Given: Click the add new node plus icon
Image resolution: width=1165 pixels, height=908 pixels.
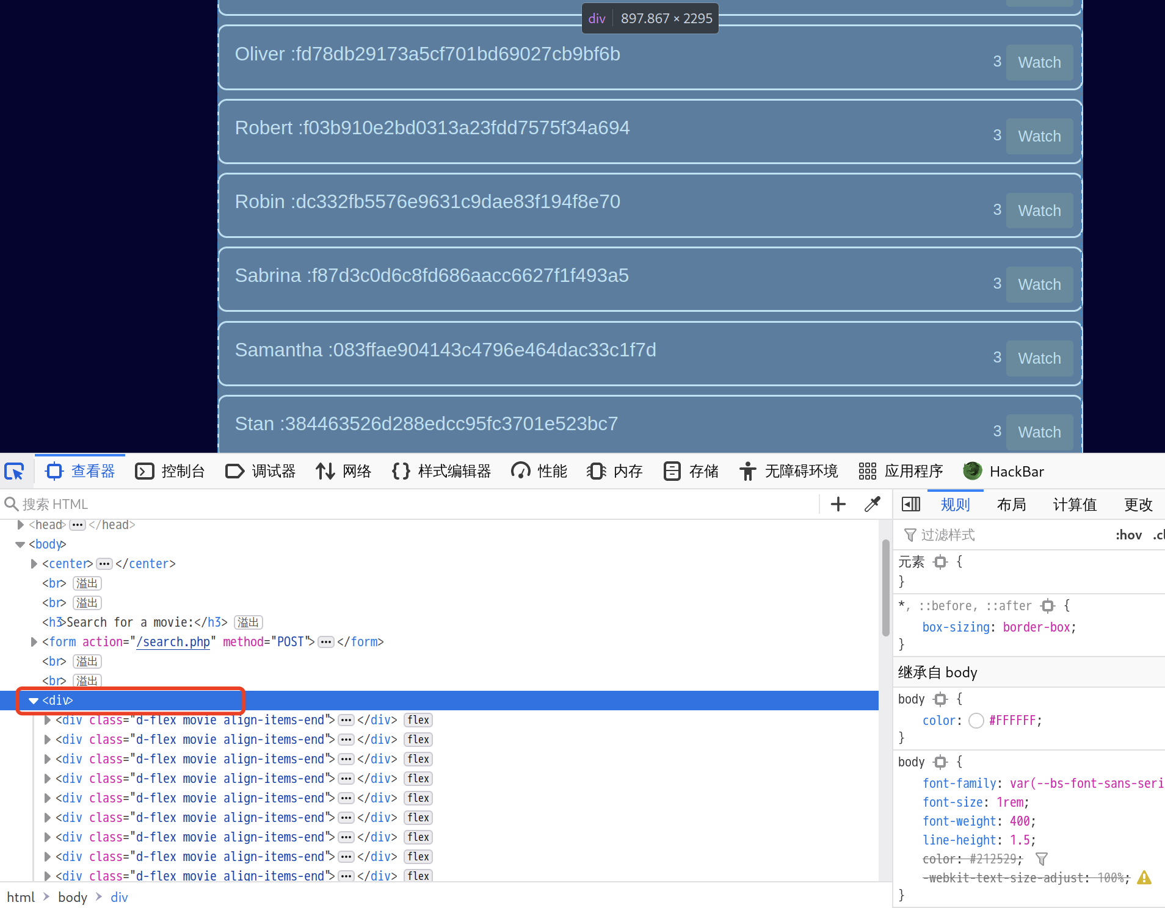Looking at the screenshot, I should tap(838, 504).
